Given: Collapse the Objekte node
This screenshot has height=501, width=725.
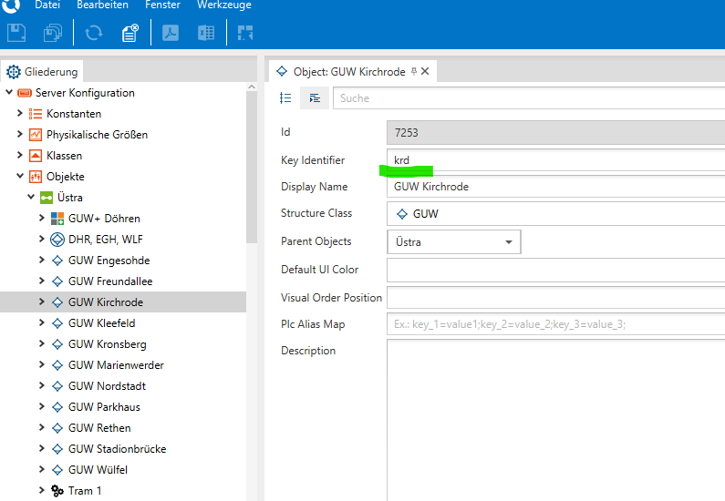Looking at the screenshot, I should (x=20, y=176).
